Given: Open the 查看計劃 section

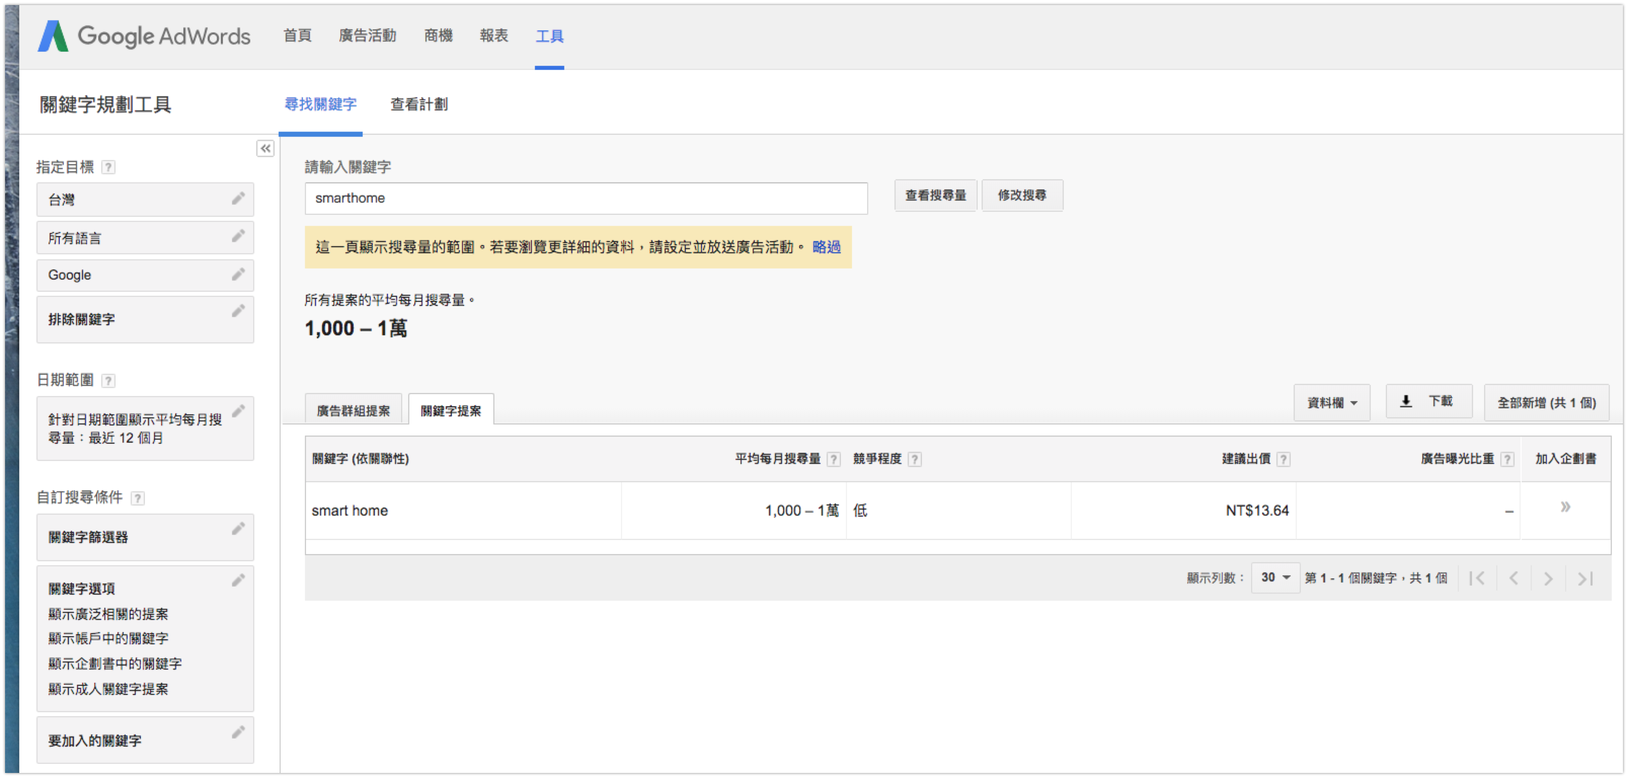Looking at the screenshot, I should click(x=418, y=104).
